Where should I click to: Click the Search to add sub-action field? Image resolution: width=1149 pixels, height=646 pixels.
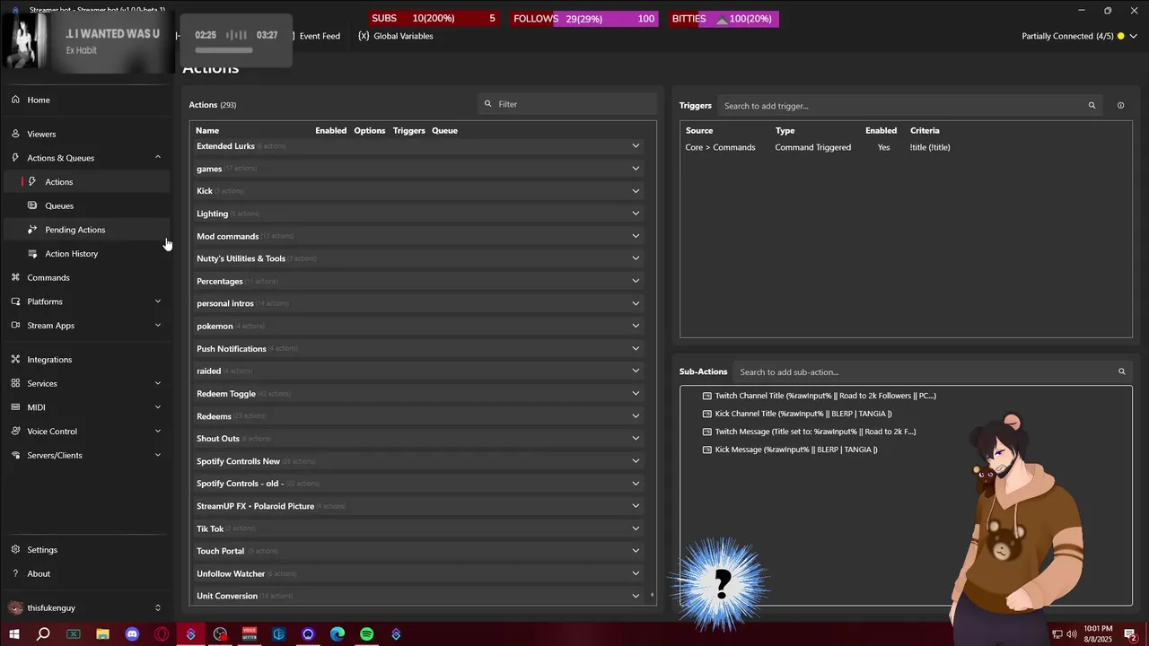click(x=933, y=371)
